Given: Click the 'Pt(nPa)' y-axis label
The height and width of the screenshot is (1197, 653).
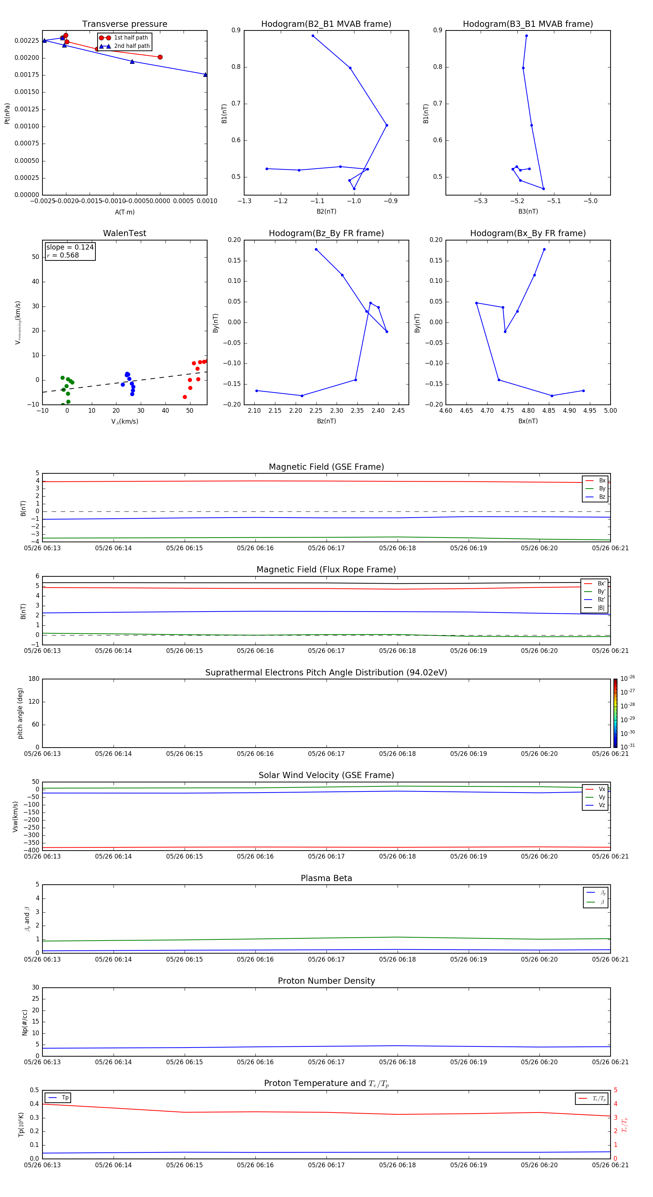Looking at the screenshot, I should pyautogui.click(x=7, y=113).
